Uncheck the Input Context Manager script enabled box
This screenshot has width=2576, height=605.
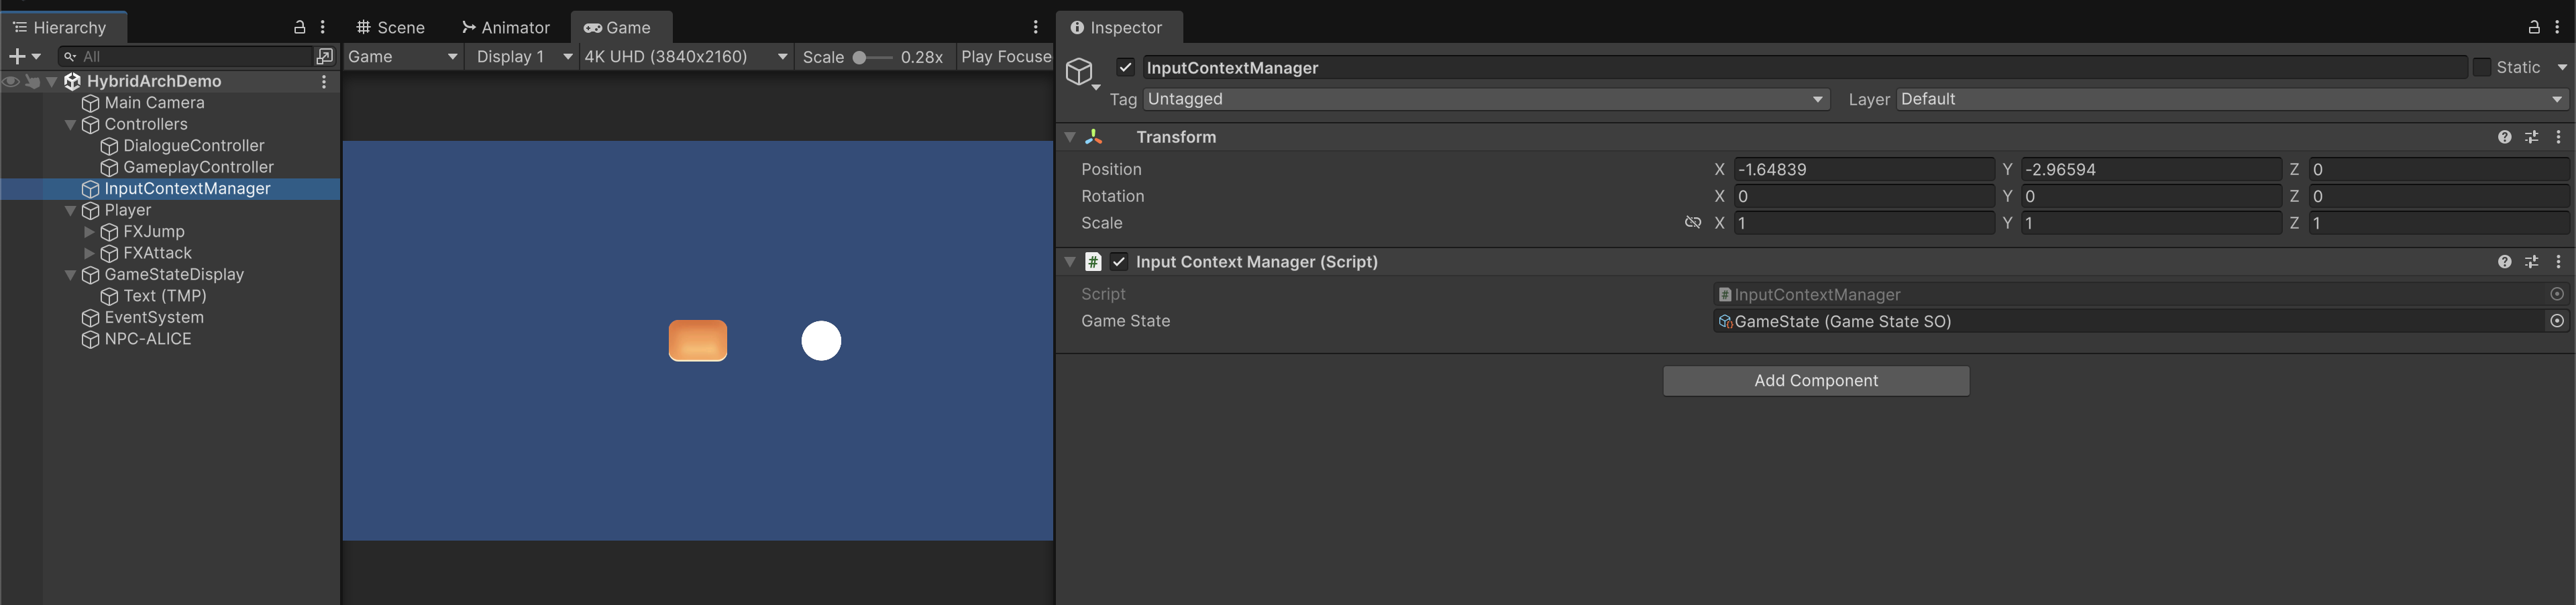click(1119, 262)
